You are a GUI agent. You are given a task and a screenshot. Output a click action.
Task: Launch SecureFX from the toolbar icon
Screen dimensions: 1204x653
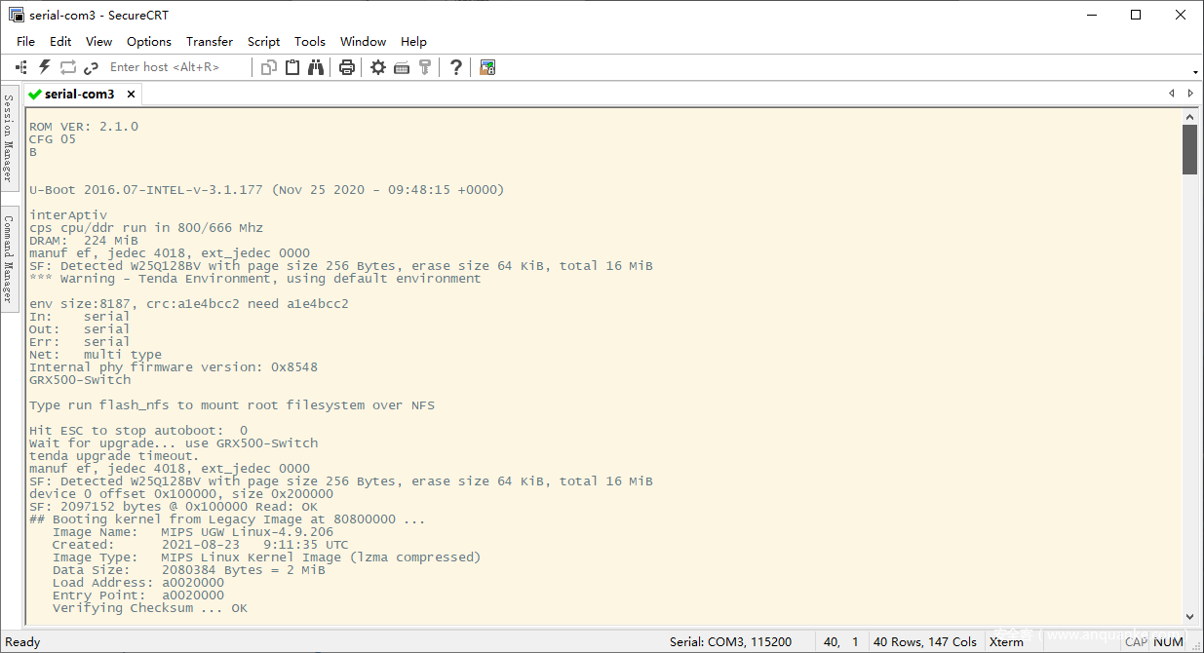487,67
